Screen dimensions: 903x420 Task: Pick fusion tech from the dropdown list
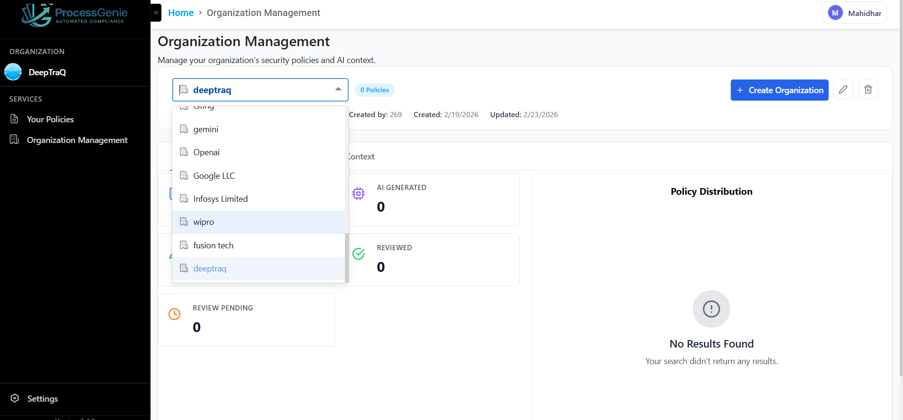click(x=258, y=245)
